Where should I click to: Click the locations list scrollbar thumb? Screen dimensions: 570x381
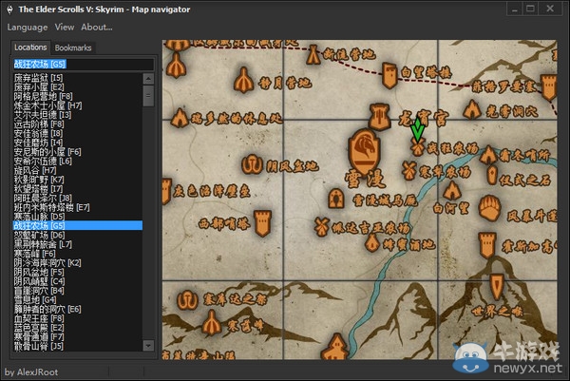pyautogui.click(x=148, y=96)
